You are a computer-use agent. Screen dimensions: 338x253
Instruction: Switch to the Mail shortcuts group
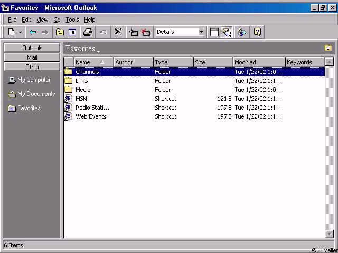pos(32,57)
